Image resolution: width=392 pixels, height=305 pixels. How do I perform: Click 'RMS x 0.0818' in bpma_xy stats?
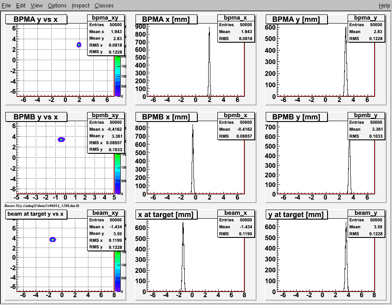[105, 45]
